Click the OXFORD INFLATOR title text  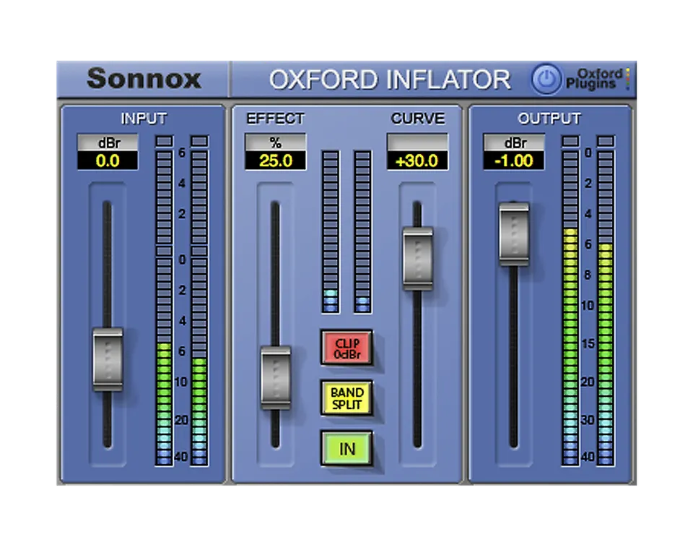(390, 80)
